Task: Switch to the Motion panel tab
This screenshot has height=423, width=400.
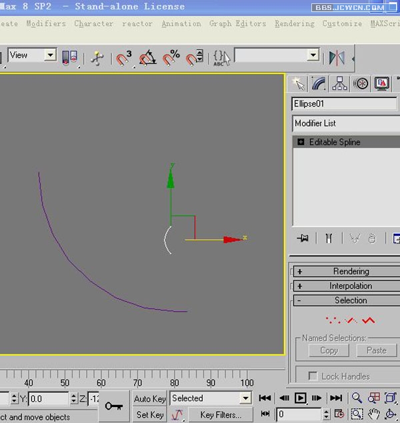Action: pyautogui.click(x=361, y=83)
